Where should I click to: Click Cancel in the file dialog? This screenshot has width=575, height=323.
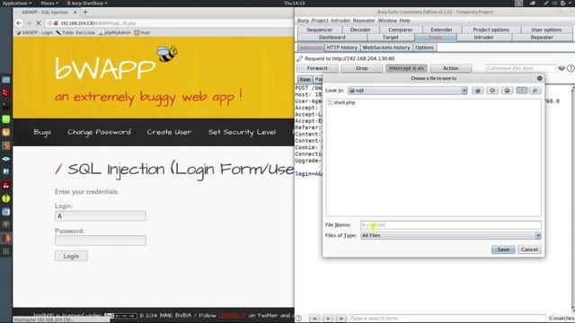[529, 249]
